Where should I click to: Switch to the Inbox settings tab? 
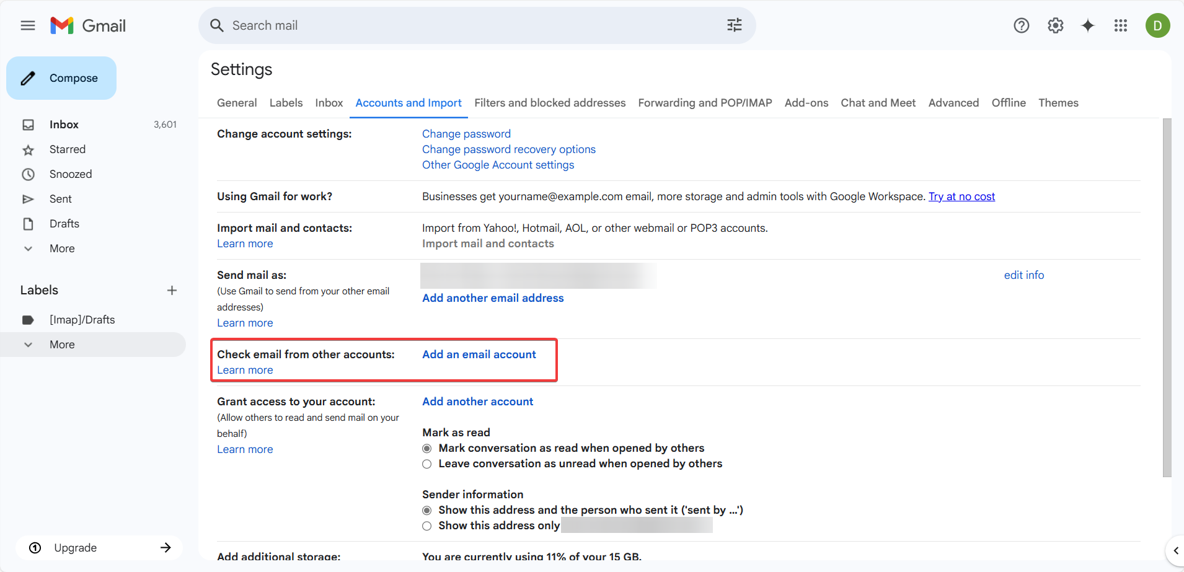pos(329,103)
